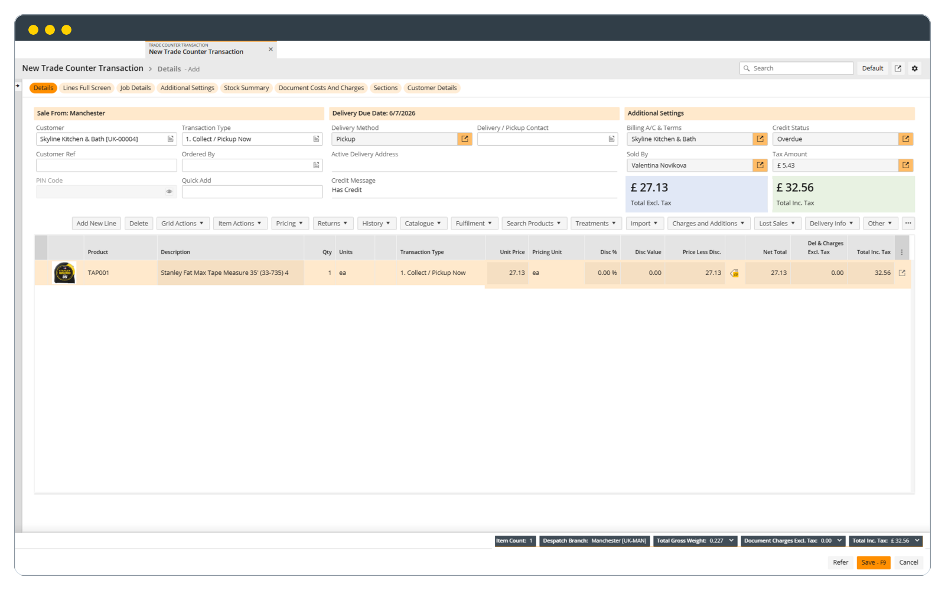The image size is (945, 590).
Task: Switch to Additional Settings tab
Action: (x=187, y=88)
